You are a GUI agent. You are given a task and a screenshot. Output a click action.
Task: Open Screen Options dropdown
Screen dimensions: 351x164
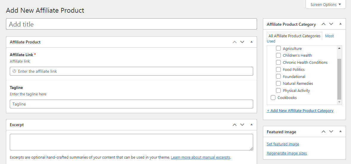pyautogui.click(x=326, y=4)
